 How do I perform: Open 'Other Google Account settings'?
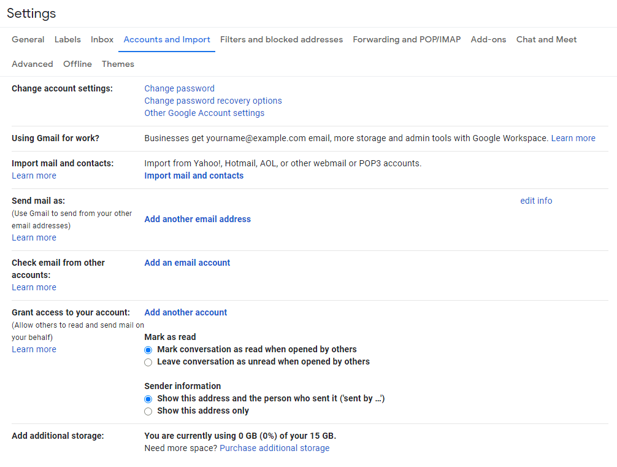tap(204, 113)
